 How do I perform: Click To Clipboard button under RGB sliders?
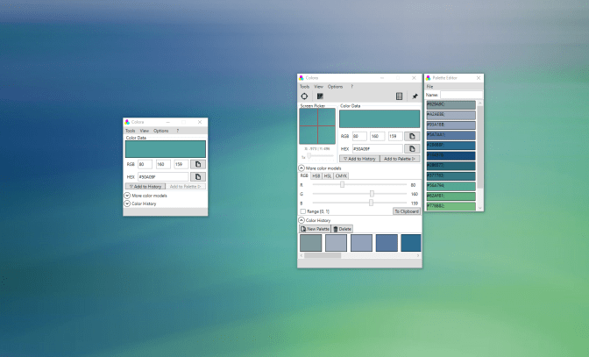point(407,211)
